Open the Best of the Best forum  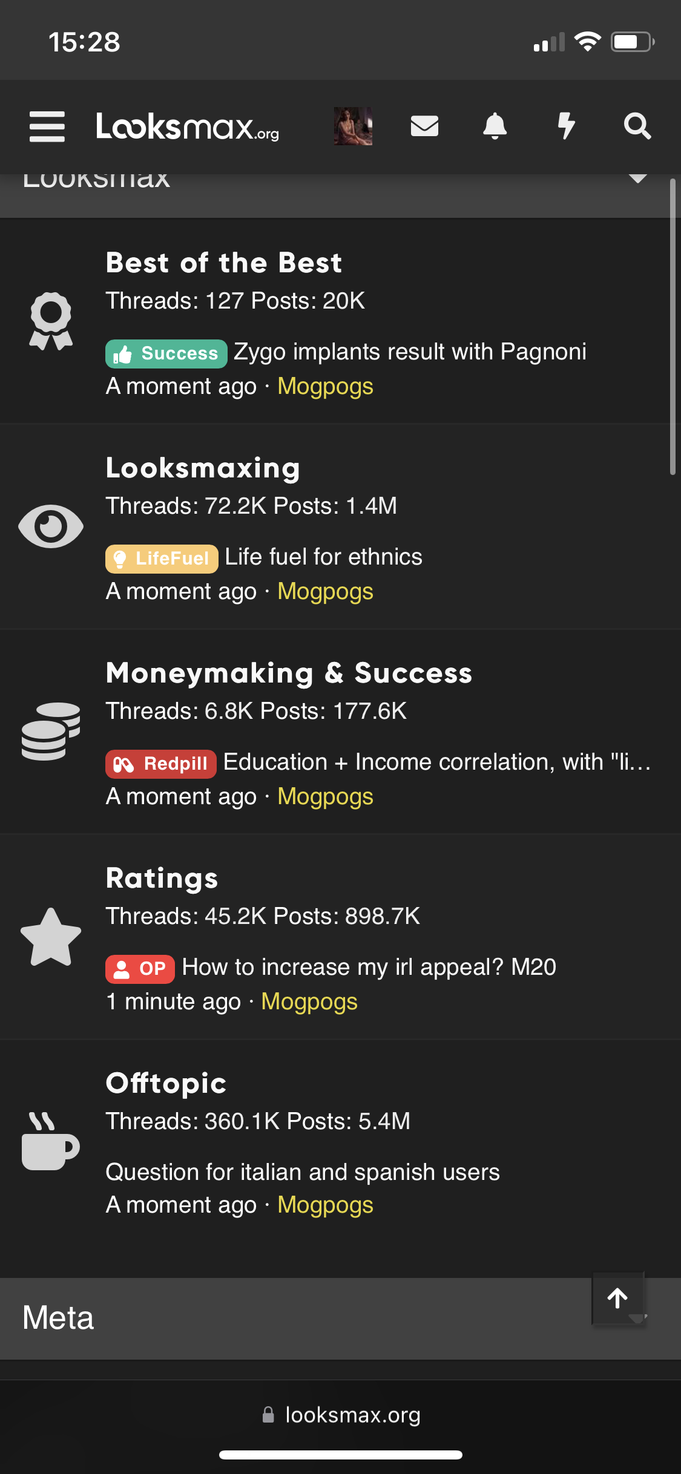point(224,263)
